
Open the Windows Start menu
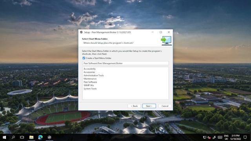coord(4,137)
